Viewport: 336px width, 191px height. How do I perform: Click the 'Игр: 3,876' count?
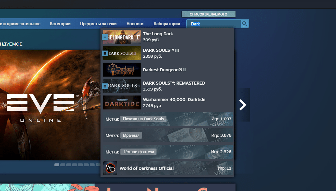[222, 135]
